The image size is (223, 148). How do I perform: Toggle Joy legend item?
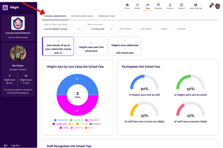pos(72,124)
